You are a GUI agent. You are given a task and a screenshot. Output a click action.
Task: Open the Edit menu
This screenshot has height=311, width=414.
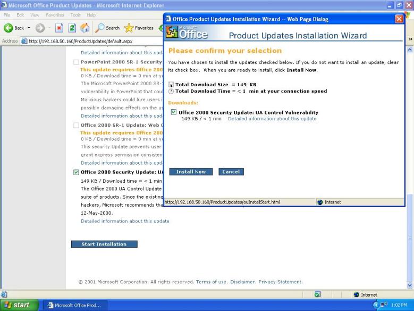(x=20, y=15)
